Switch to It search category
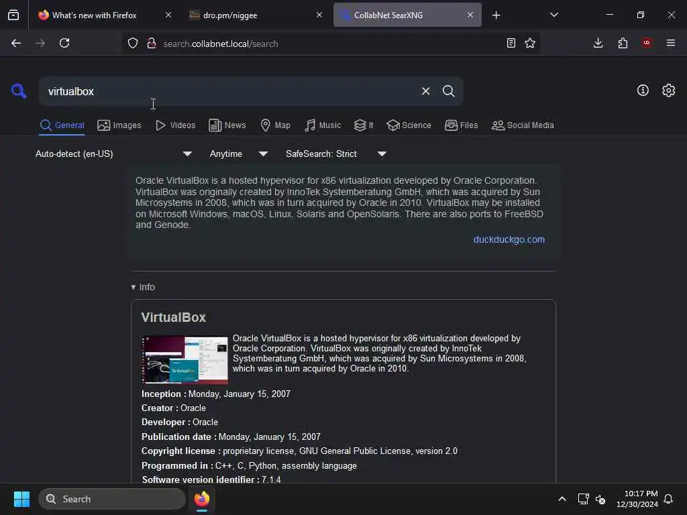Viewport: 687px width, 515px height. [364, 125]
